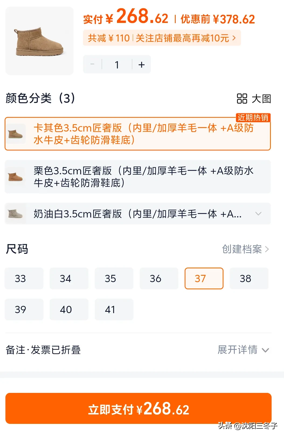
Task: Expand the 奶油白 variant's truncated description
Action: [x=259, y=213]
